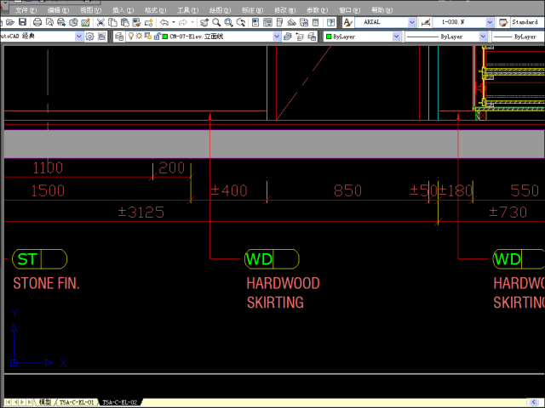Screen dimensions: 545x408
Task: Open Plot Preview icon
Action: point(49,23)
